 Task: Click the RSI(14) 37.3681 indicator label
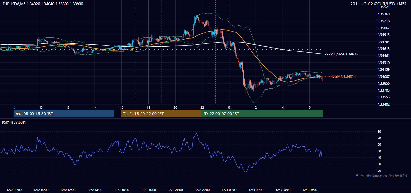tap(14, 122)
